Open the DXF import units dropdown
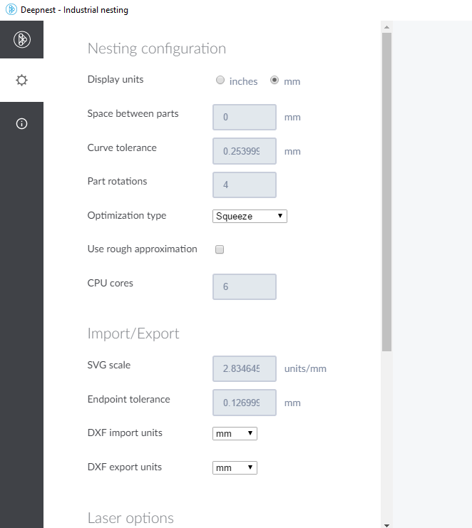The width and height of the screenshot is (472, 528). coord(235,433)
